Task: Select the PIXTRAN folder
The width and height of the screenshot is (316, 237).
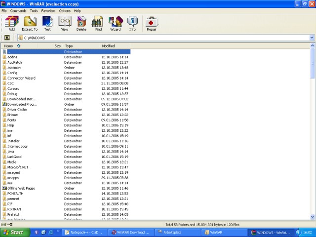Action: (14, 209)
